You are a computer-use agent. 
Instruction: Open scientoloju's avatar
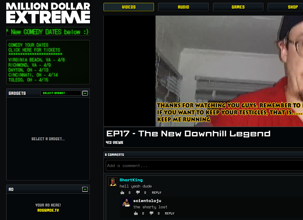(x=126, y=203)
